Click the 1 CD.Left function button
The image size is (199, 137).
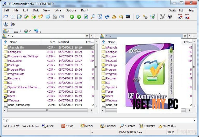(x=11, y=126)
